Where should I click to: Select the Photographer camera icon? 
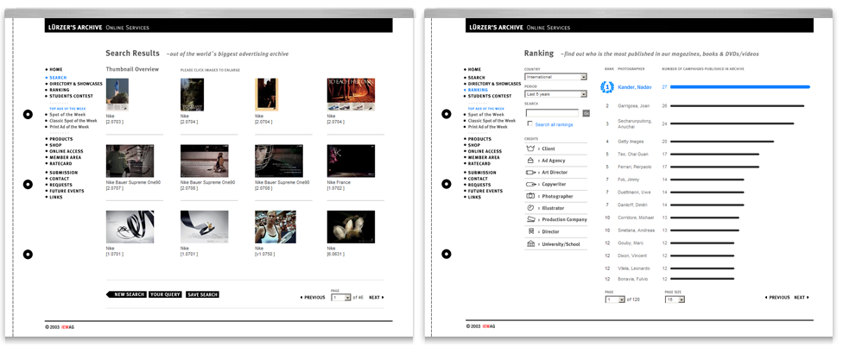[x=530, y=196]
